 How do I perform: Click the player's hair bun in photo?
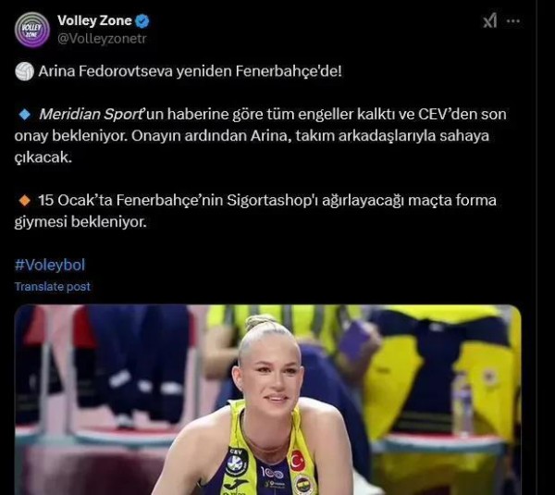point(261,321)
